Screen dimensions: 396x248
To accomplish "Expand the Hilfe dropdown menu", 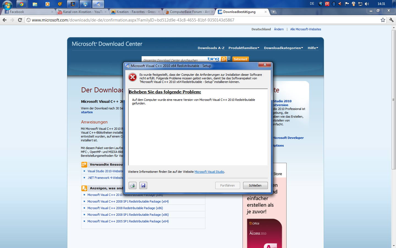I will tap(313, 48).
